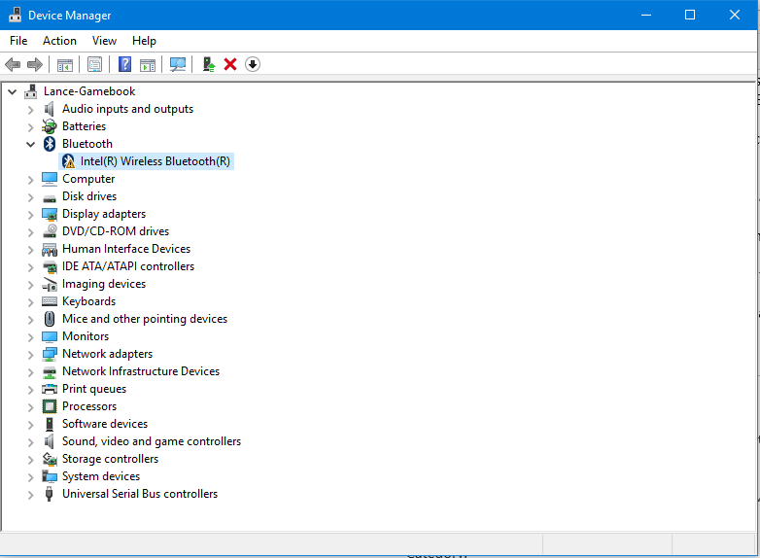Expand the System devices chevron
This screenshot has width=760, height=558.
pos(30,477)
